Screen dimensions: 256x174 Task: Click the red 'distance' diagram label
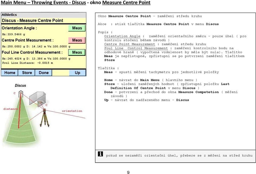(10, 109)
